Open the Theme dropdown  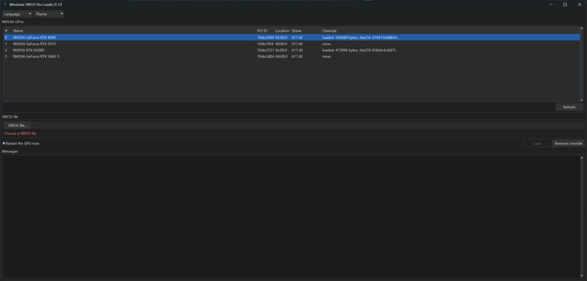coord(49,14)
